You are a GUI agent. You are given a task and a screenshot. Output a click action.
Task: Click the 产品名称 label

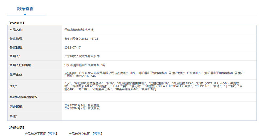click(x=16, y=30)
